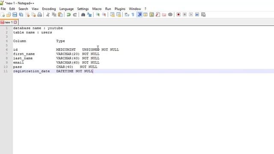Image resolution: width=274 pixels, height=154 pixels.
Task: Click the Open file toolbar icon
Action: tap(9, 15)
